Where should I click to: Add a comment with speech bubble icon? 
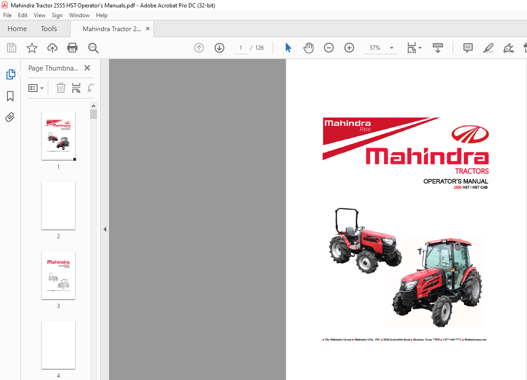pyautogui.click(x=468, y=48)
